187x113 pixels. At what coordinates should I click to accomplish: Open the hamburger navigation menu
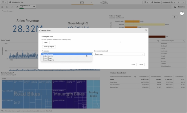(x=4, y=2)
